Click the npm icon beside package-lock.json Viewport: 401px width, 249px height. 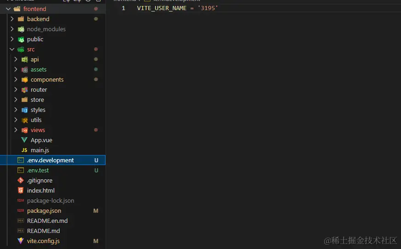[x=21, y=200]
